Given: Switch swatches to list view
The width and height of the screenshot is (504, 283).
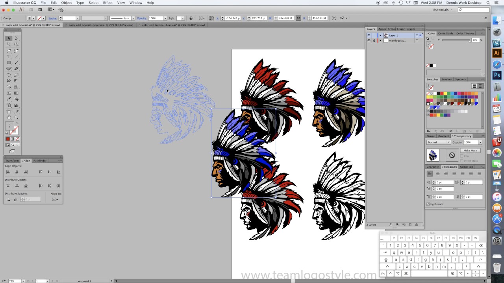Looking at the screenshot, I should (474, 86).
